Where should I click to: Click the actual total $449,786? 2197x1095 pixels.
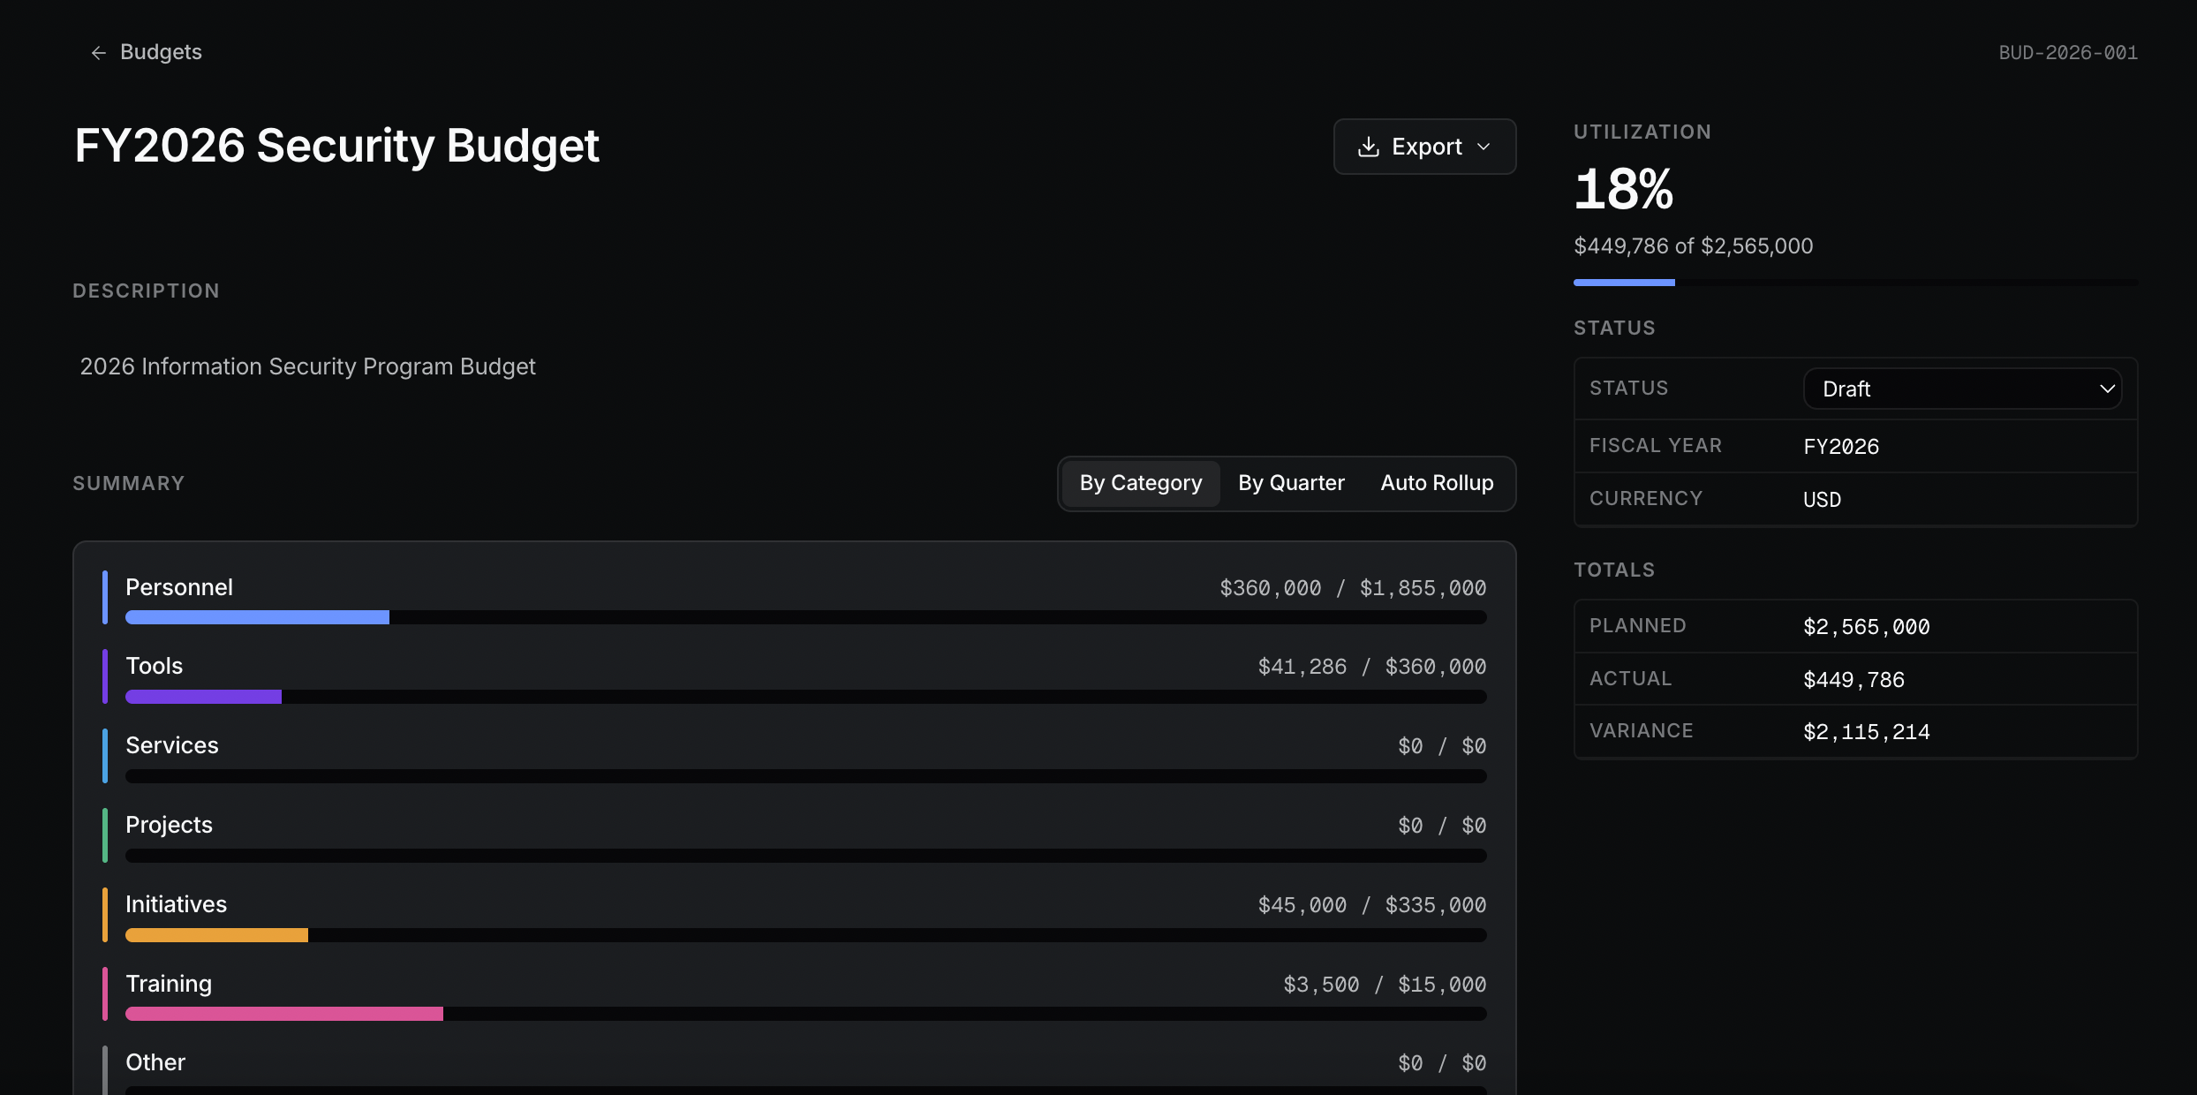[1853, 680]
